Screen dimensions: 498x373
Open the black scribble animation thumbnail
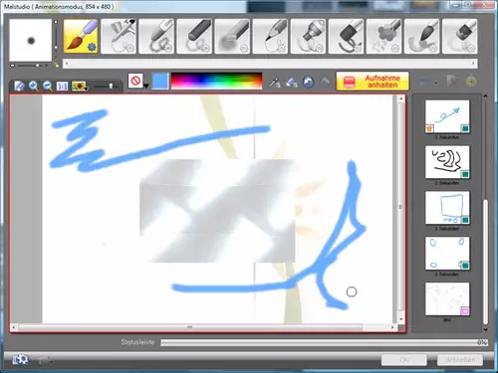[x=447, y=162]
